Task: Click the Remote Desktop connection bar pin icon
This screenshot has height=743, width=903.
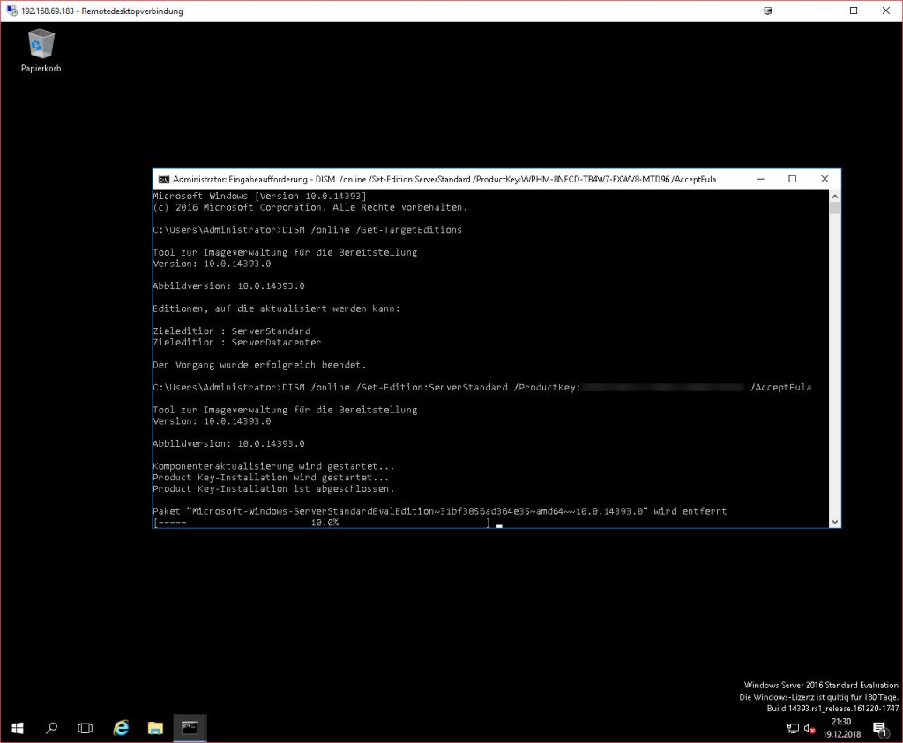Action: point(768,11)
